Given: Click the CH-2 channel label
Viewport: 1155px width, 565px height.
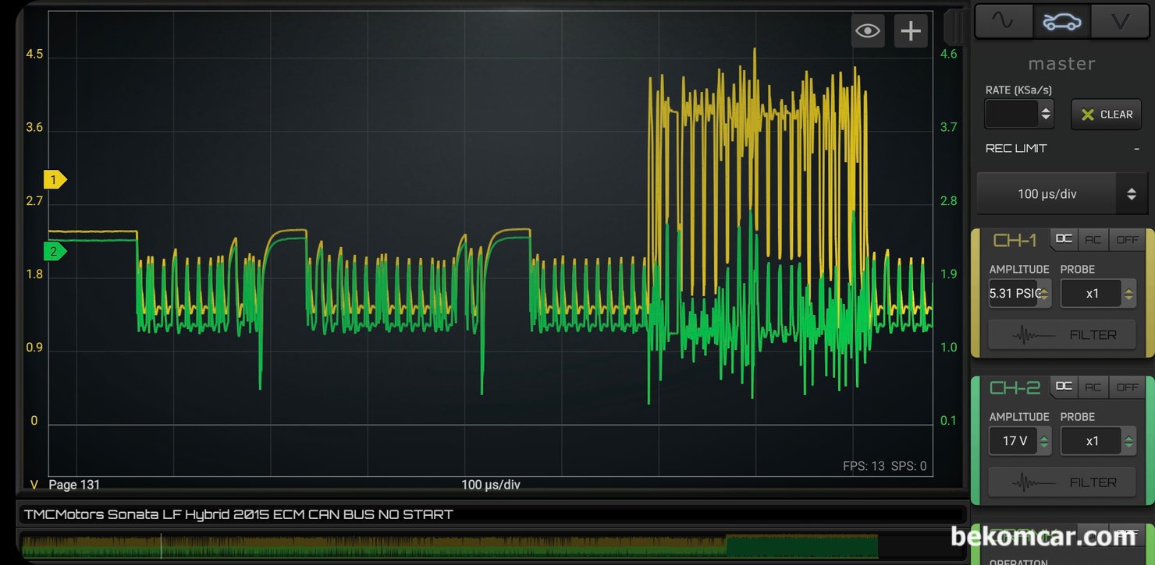Looking at the screenshot, I should pyautogui.click(x=1015, y=387).
